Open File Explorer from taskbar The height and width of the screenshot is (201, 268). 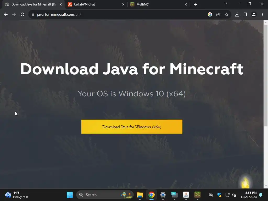click(x=140, y=195)
